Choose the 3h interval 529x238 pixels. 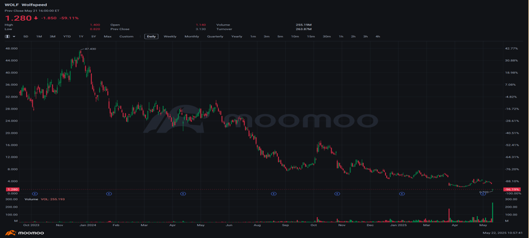pyautogui.click(x=365, y=36)
